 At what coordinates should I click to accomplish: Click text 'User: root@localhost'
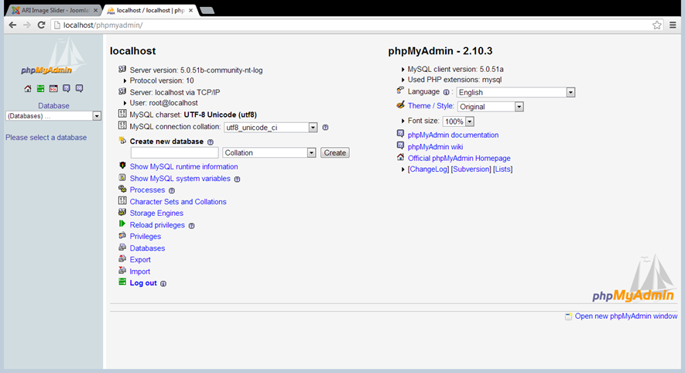coord(164,103)
